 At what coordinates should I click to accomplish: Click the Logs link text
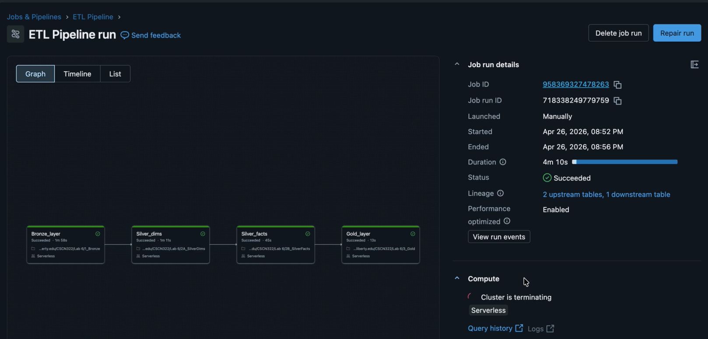(x=536, y=329)
